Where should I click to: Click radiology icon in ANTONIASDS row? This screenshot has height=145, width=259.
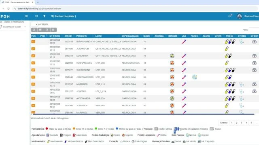[x=172, y=98]
